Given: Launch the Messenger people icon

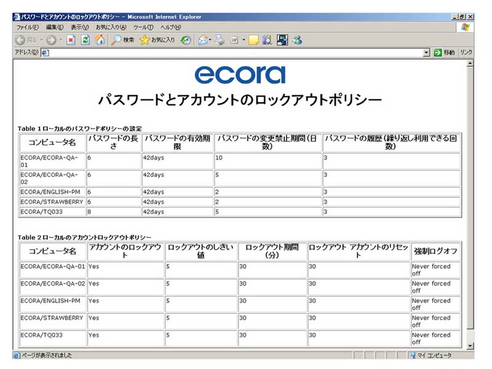Looking at the screenshot, I should point(297,40).
